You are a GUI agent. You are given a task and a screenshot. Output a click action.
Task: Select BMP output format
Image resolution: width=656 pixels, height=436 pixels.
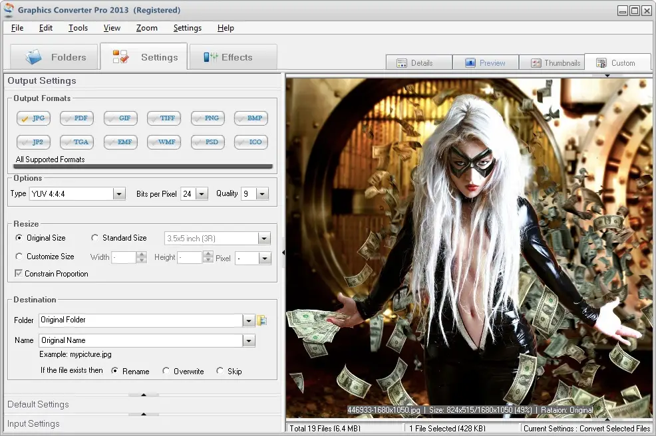coord(251,118)
